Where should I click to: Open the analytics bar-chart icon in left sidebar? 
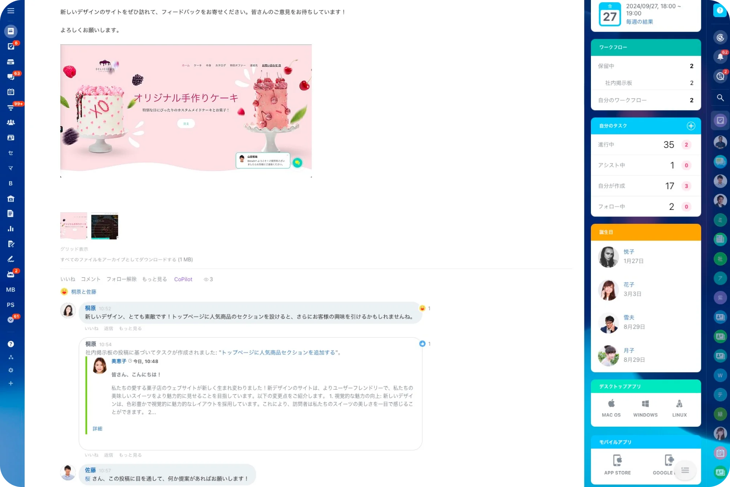[x=11, y=229]
